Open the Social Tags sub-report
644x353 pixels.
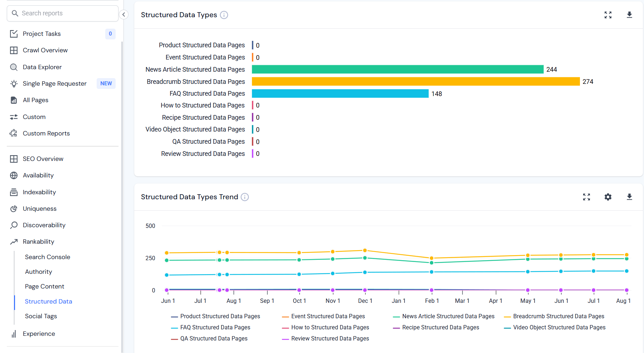click(x=41, y=316)
